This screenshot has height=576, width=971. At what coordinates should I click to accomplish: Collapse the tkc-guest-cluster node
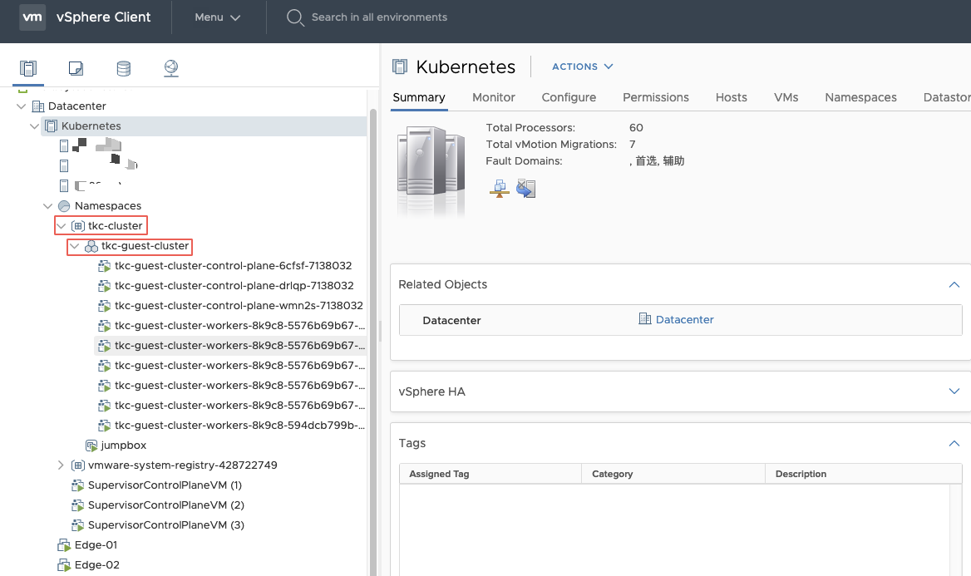point(74,246)
